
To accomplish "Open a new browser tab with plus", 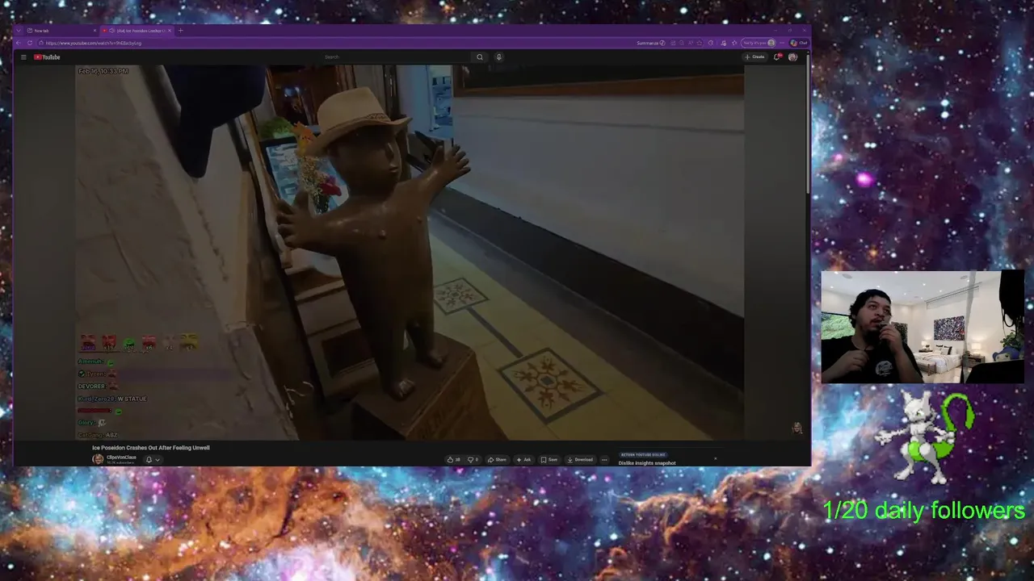I will click(180, 31).
